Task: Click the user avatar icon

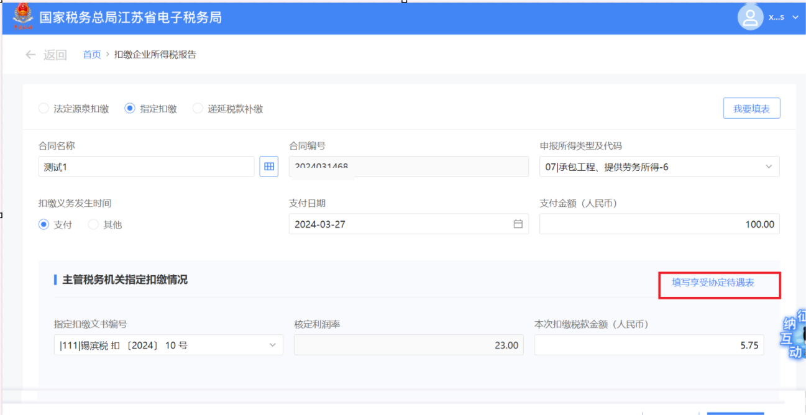Action: [x=750, y=17]
